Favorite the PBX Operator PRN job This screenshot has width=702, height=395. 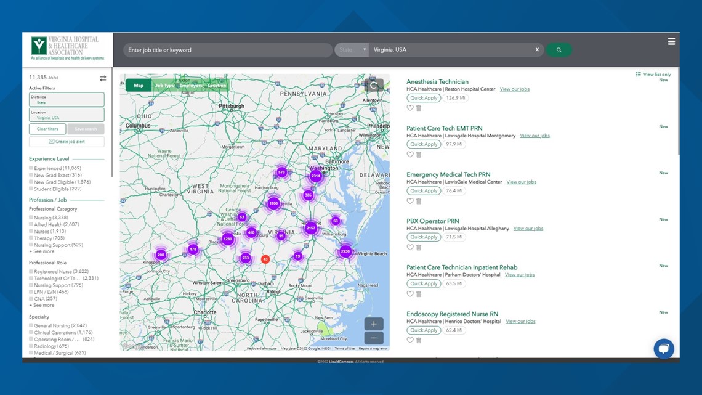409,247
